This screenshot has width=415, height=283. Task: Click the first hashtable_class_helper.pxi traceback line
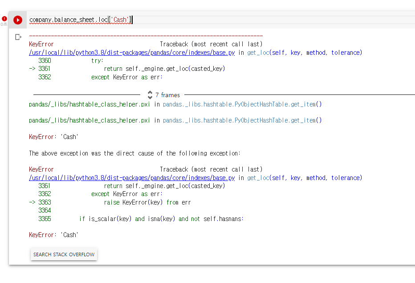coord(175,104)
